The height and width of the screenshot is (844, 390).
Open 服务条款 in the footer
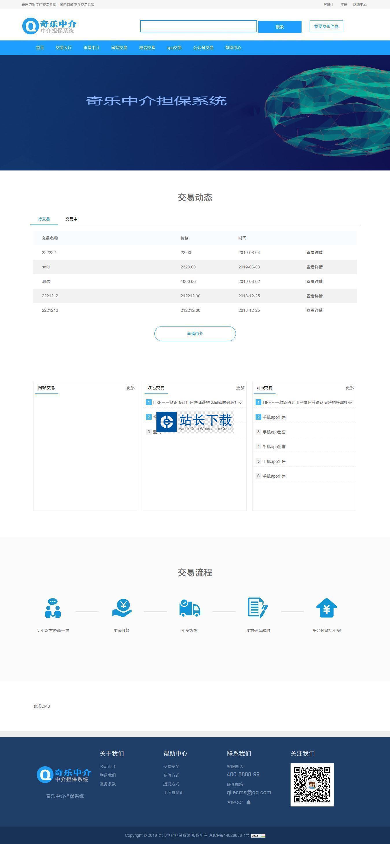click(108, 784)
